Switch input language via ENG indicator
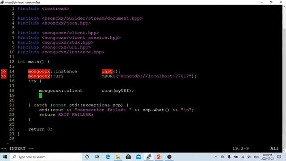Image resolution: width=286 pixels, height=161 pixels. coord(256,157)
